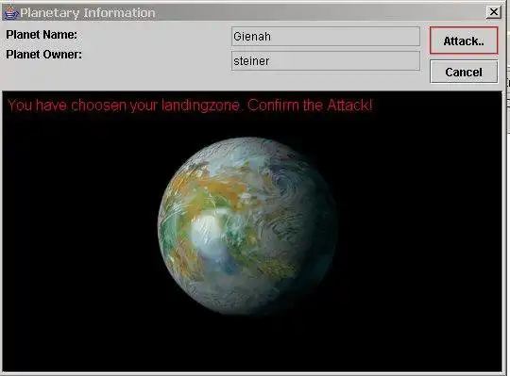Click the 'Planet Owner:' label
The width and height of the screenshot is (510, 376).
[x=43, y=55]
